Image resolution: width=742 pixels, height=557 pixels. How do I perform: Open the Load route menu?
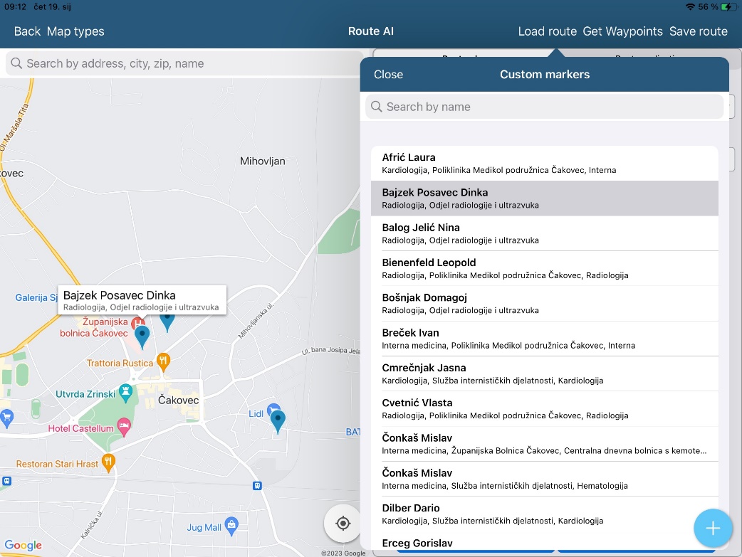pyautogui.click(x=547, y=31)
